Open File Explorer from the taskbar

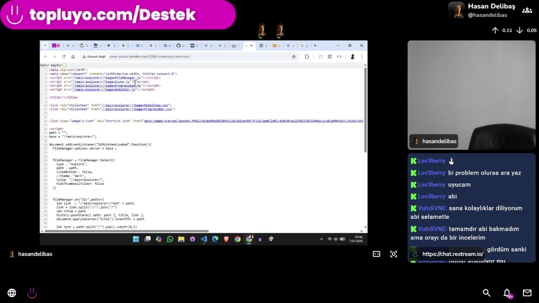coord(181,239)
